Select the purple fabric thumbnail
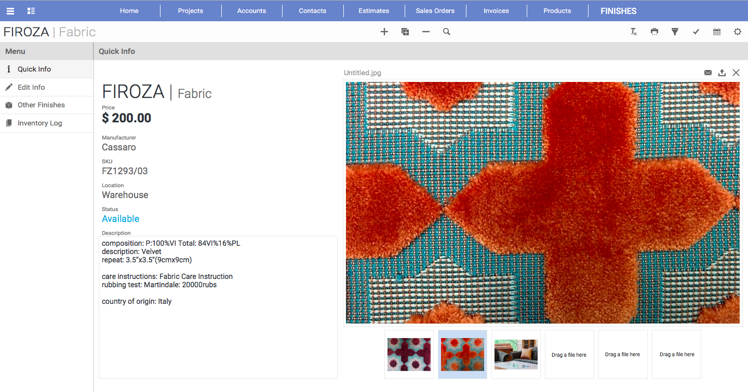This screenshot has width=748, height=392. [409, 354]
